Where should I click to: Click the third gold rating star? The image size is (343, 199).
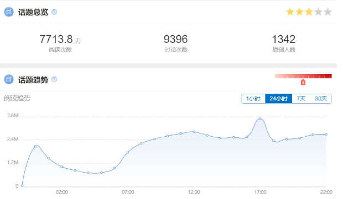tap(309, 12)
